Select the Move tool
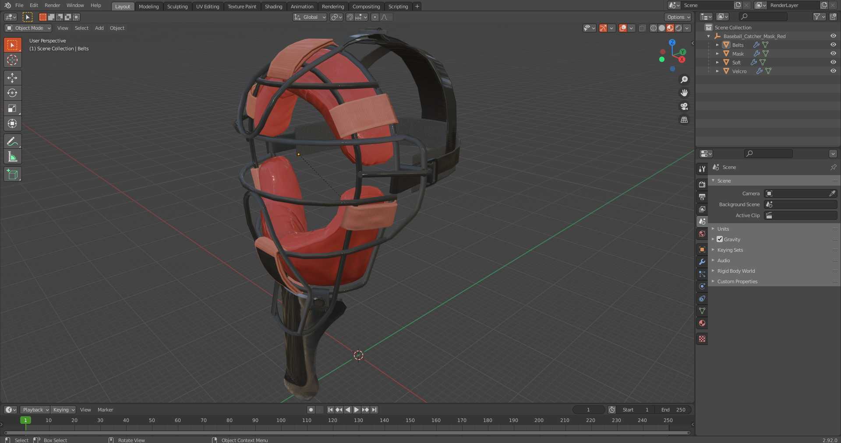Image resolution: width=841 pixels, height=443 pixels. click(12, 77)
